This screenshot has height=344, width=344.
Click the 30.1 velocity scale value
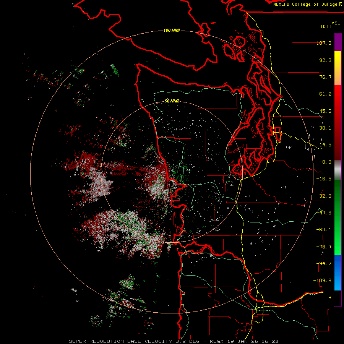(x=325, y=128)
